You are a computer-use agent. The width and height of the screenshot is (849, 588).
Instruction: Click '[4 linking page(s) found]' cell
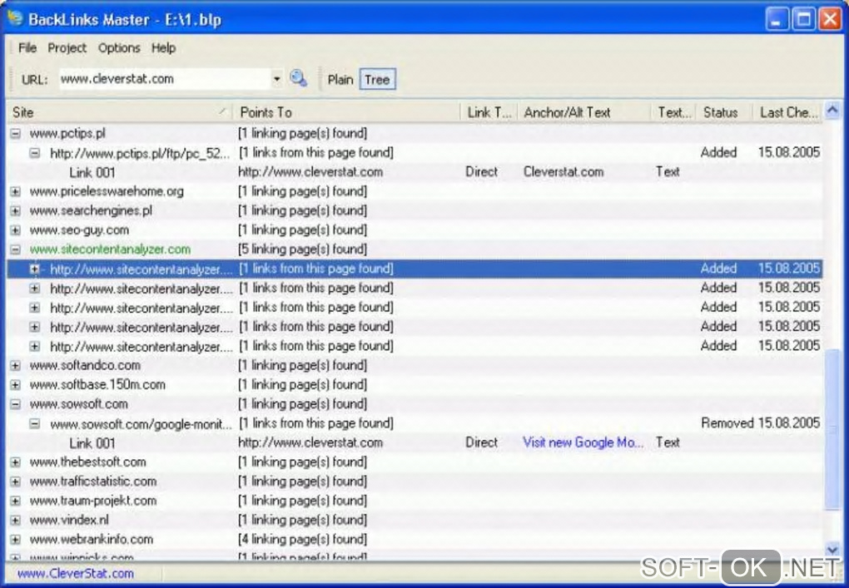pos(302,539)
